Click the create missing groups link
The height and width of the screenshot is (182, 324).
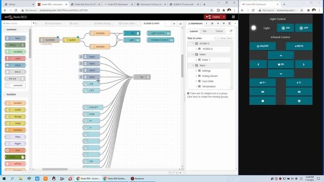tap(208, 97)
